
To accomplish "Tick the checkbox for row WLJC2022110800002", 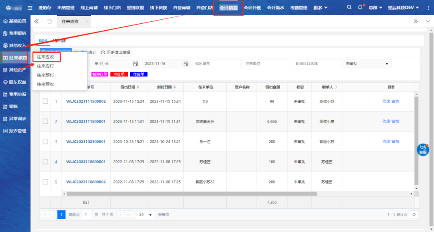I will pos(45,182).
